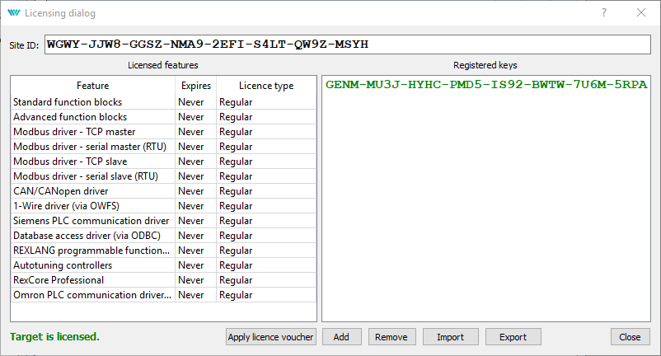
Task: Select the 1-Wire driver (via OWFS) row
Action: pos(163,205)
